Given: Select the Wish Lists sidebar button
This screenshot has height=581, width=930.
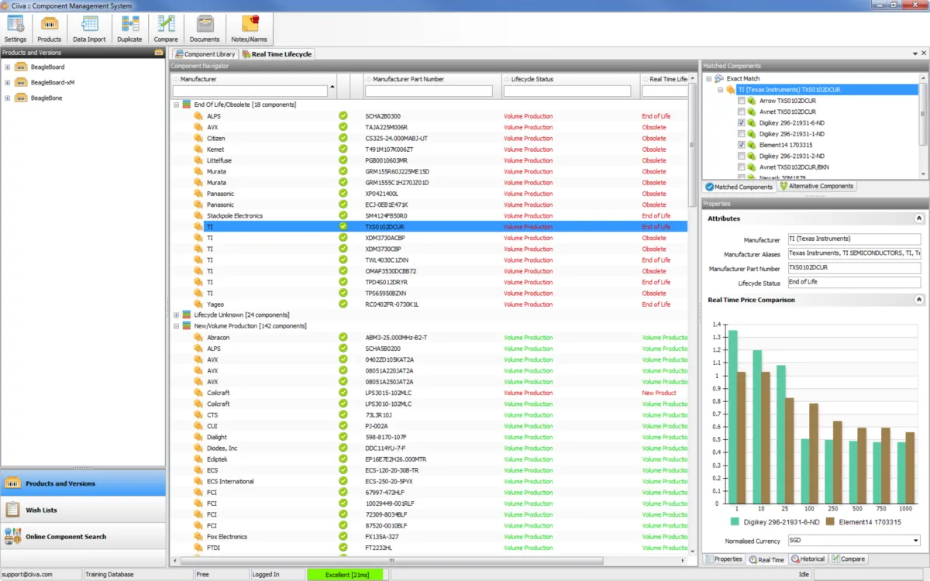Looking at the screenshot, I should [42, 510].
